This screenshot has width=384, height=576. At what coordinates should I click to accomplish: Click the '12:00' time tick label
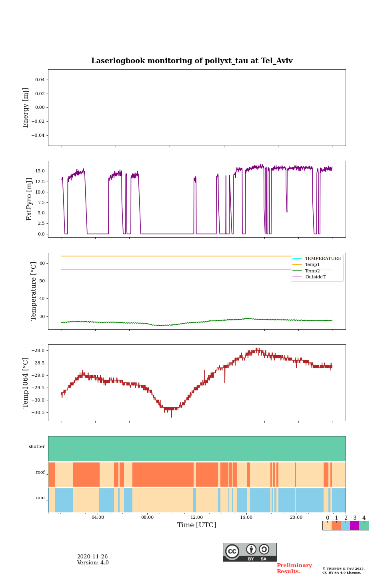(197, 518)
